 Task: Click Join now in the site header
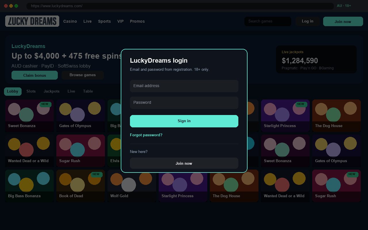(x=343, y=22)
